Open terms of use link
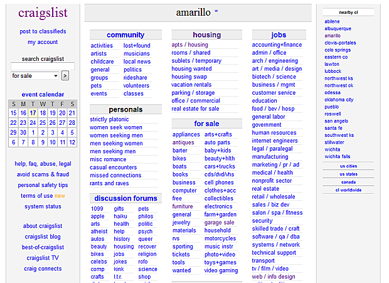Viewport: 389px width, 283px height. click(37, 196)
